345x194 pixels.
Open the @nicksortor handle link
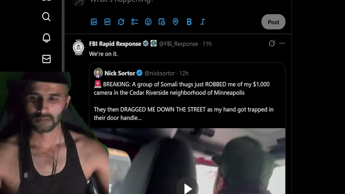pyautogui.click(x=160, y=73)
